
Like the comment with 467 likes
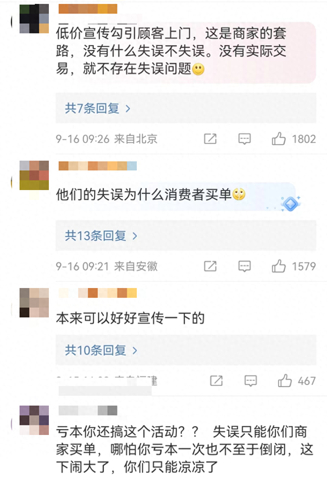coord(285,380)
